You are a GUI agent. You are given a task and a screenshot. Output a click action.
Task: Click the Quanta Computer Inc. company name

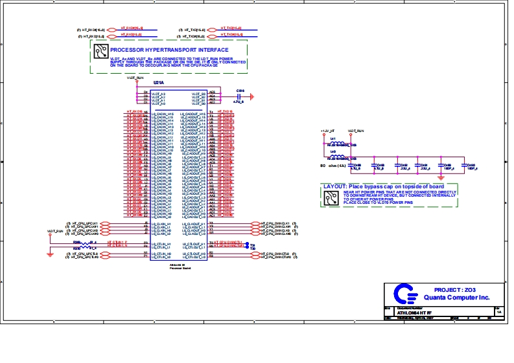pyautogui.click(x=456, y=297)
